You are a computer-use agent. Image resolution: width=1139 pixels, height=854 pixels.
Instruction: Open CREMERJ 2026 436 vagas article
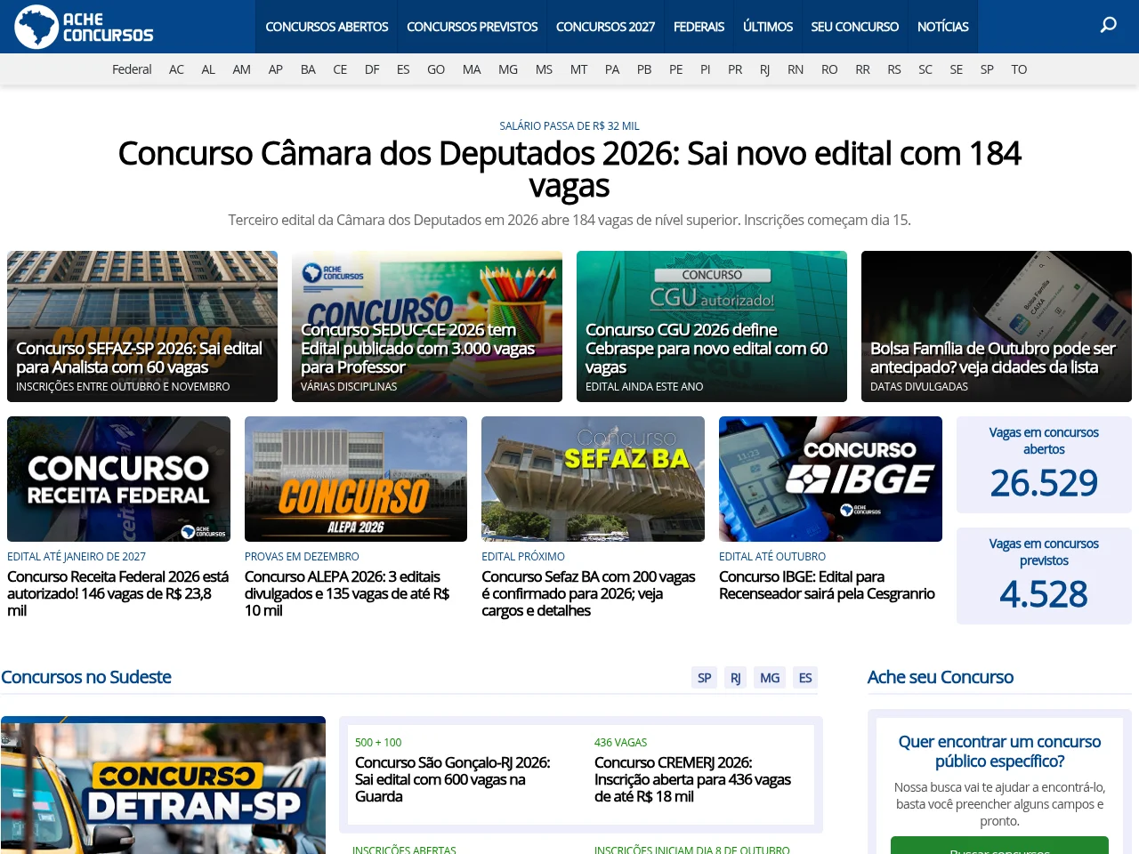tap(692, 779)
